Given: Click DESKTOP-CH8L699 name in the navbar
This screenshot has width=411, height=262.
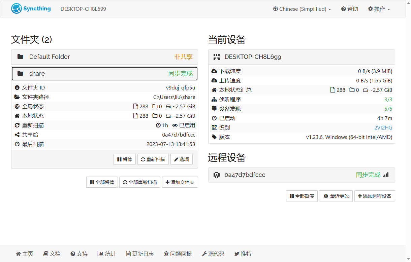Looking at the screenshot, I should (83, 9).
